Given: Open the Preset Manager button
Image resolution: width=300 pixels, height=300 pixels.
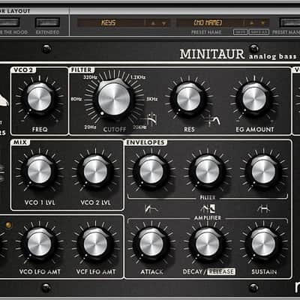Looking at the screenshot, I should point(290,22).
